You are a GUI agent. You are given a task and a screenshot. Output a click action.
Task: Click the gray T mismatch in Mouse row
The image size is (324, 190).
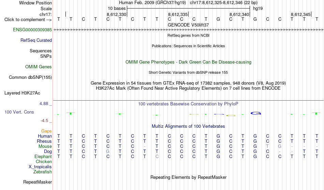(x=267, y=146)
